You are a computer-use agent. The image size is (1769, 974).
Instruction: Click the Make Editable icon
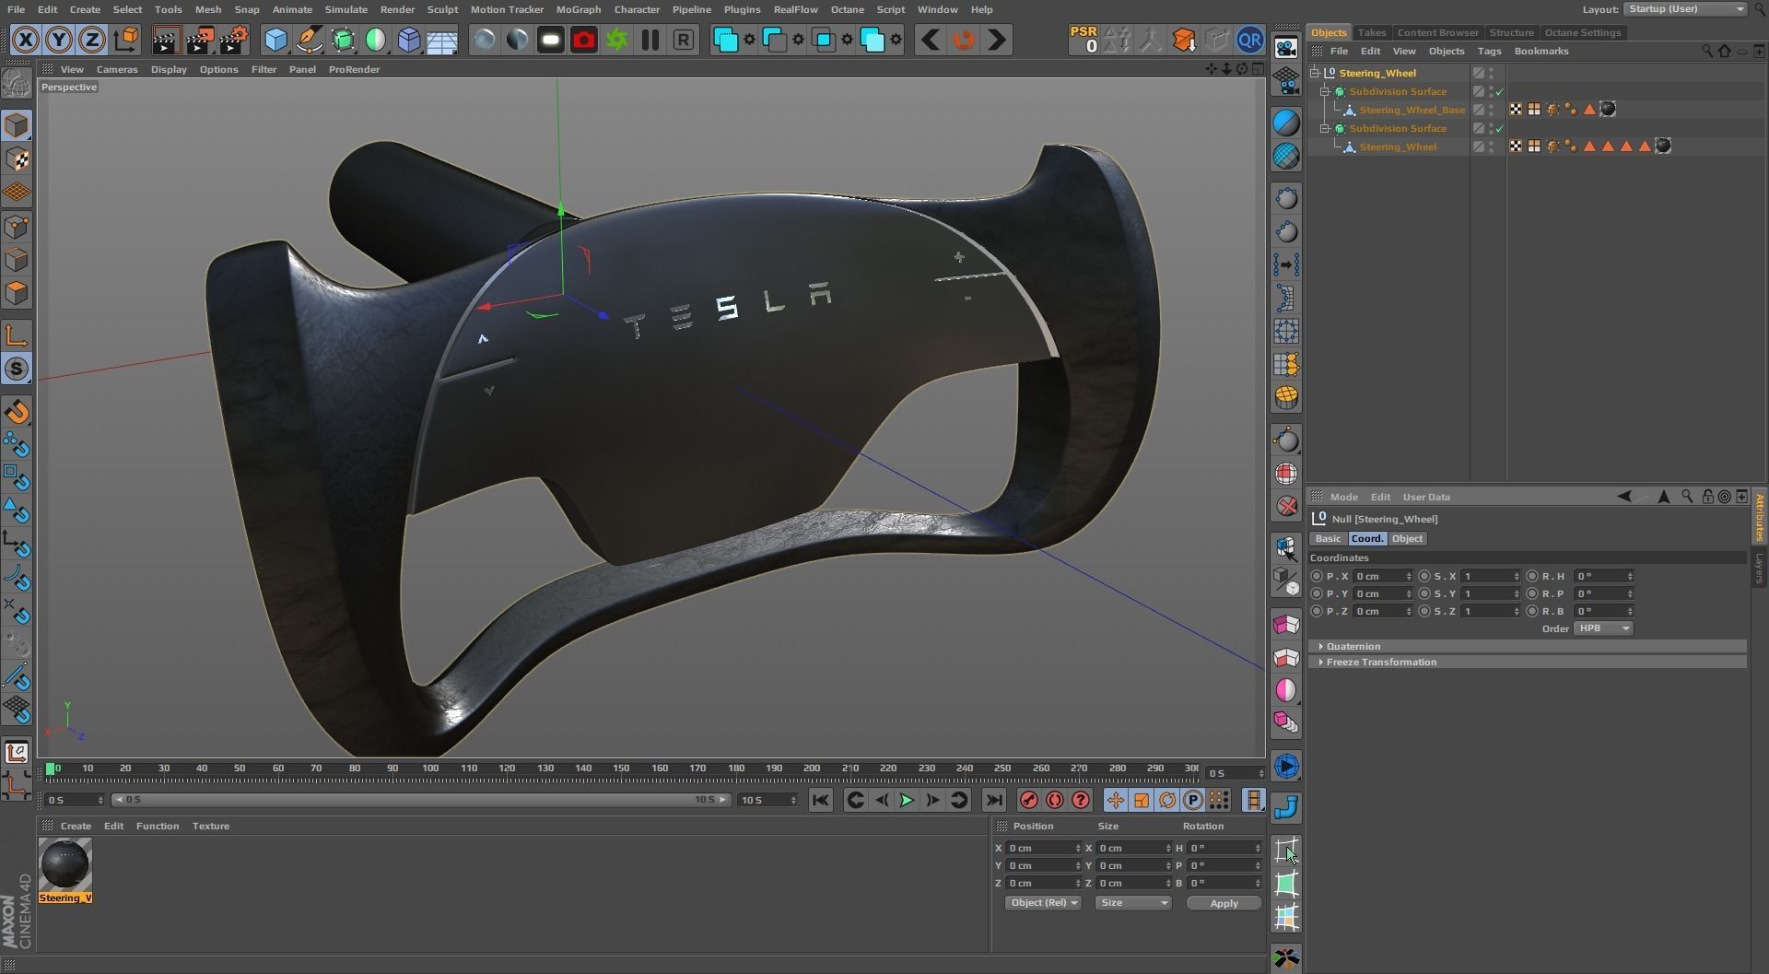(17, 85)
